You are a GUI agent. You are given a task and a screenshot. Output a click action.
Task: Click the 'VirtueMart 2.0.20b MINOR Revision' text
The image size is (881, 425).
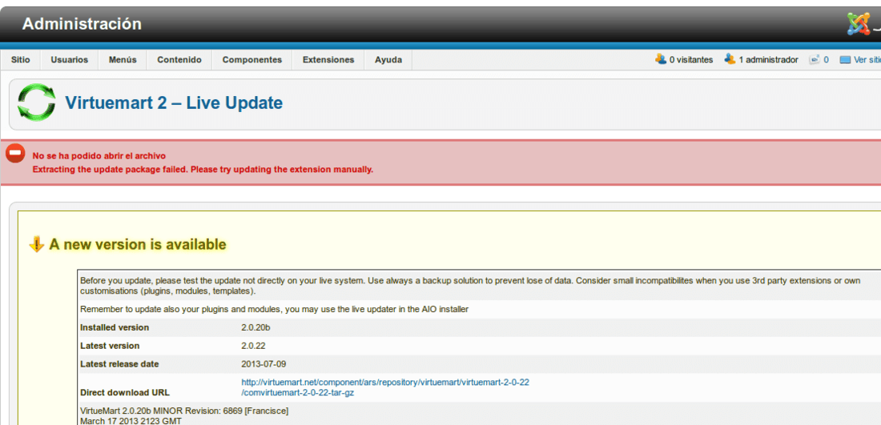click(184, 411)
